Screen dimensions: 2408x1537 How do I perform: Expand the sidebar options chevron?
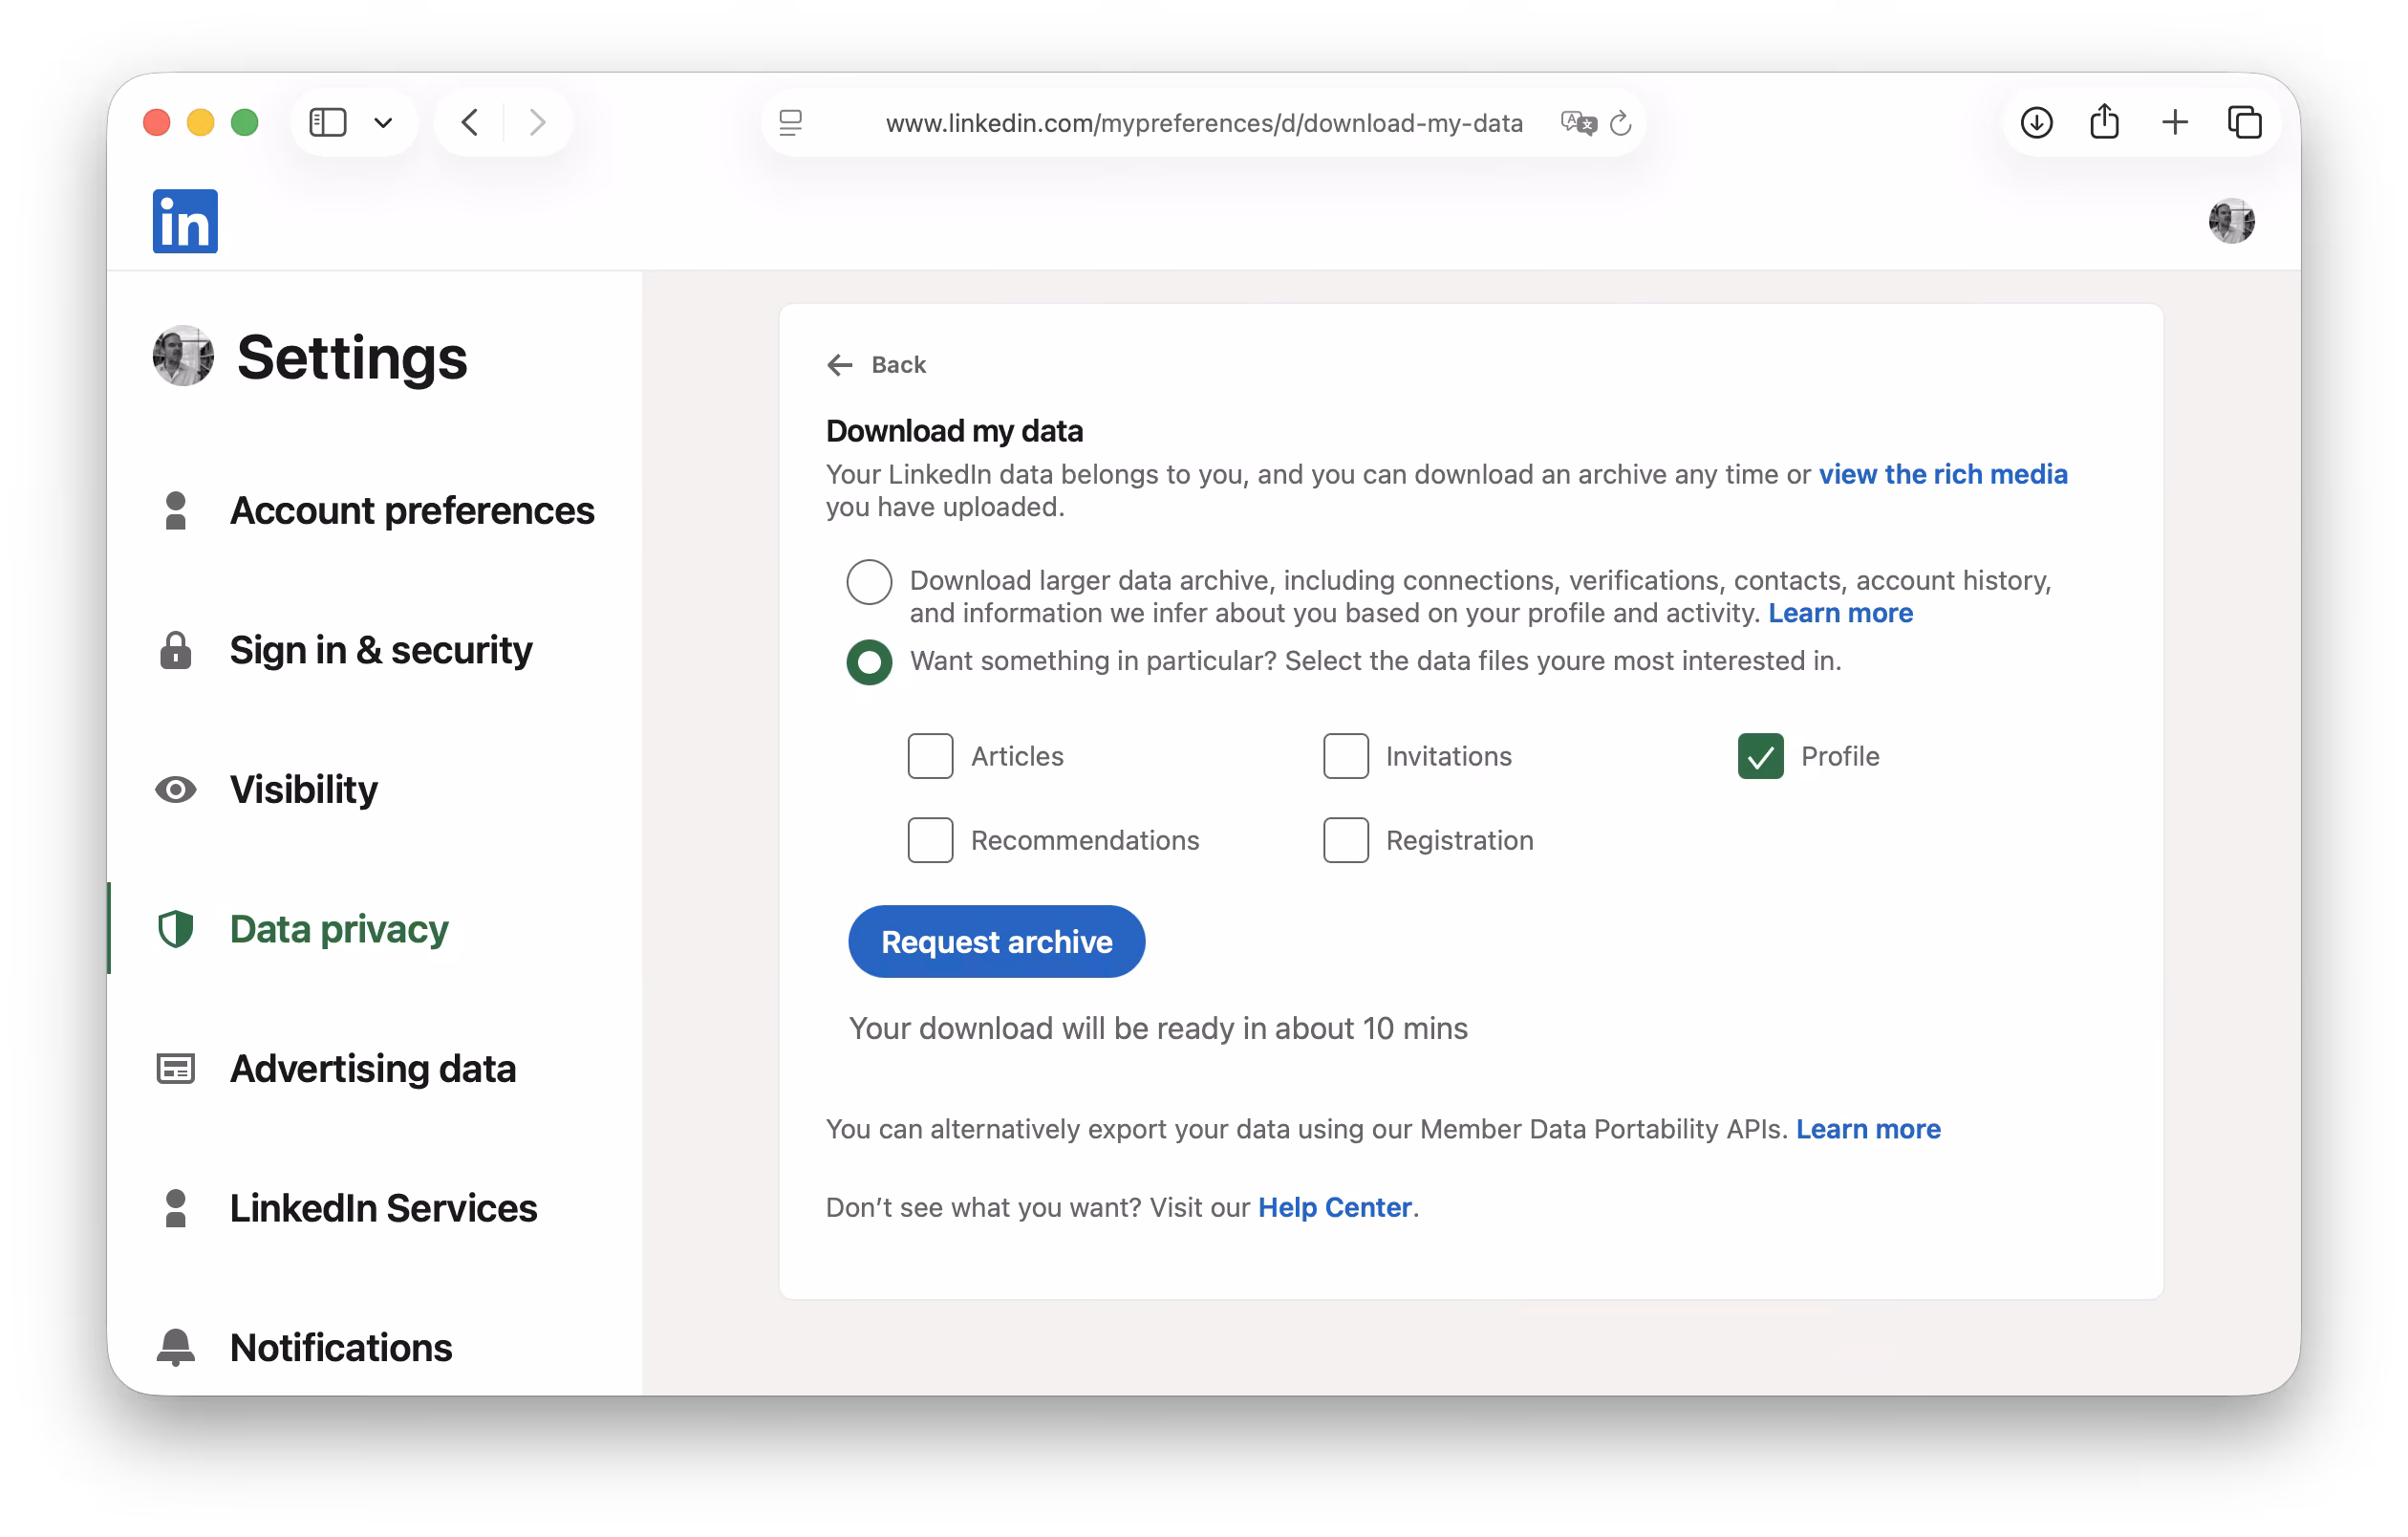383,123
